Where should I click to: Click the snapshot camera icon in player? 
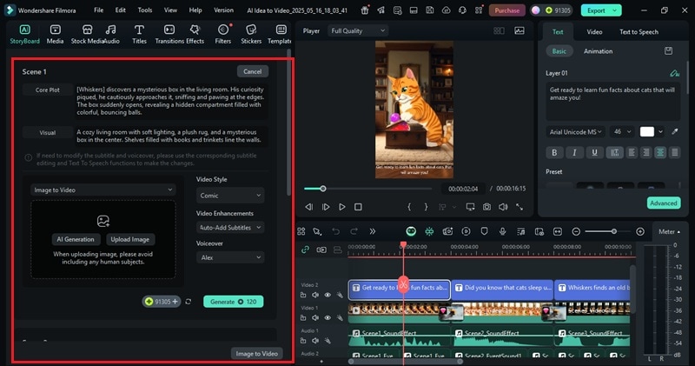pos(486,207)
